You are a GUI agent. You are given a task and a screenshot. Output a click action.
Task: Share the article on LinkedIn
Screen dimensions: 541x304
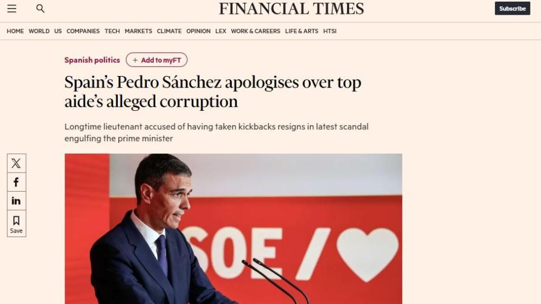pyautogui.click(x=16, y=201)
